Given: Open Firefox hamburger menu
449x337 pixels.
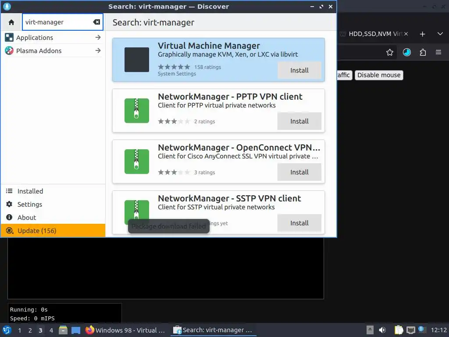Looking at the screenshot, I should (x=438, y=52).
